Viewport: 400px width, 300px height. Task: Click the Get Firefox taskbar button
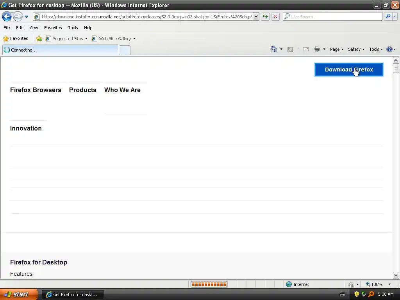72,295
